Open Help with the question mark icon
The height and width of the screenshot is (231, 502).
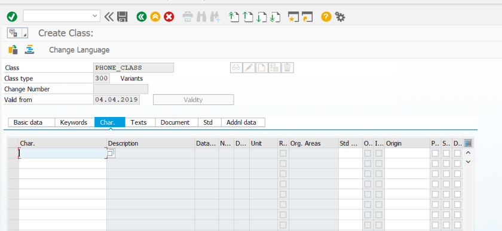pyautogui.click(x=326, y=16)
